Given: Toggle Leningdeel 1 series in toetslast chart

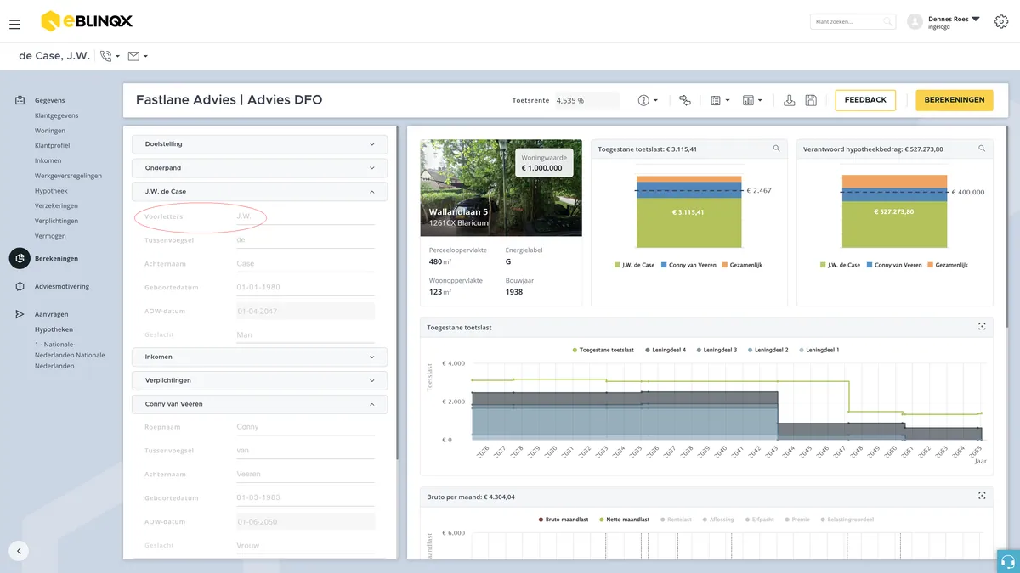Looking at the screenshot, I should 819,350.
